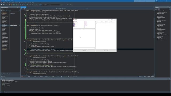Image resolution: width=171 pixels, height=96 pixels.
Task: Open the Windows 32-bit platform dropdown
Action: pyautogui.click(x=45, y=5)
